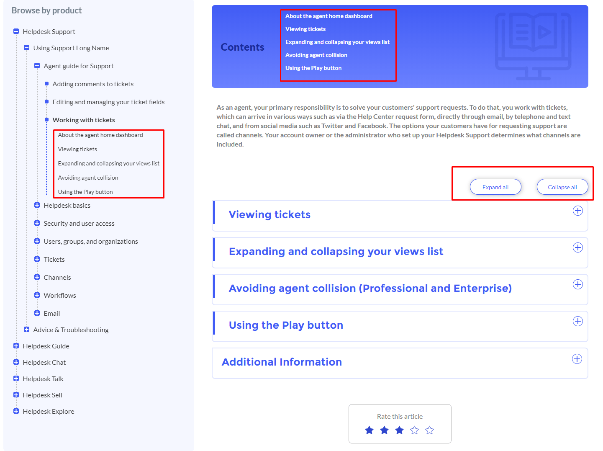
Task: Open About the agent home dashboard Contents link
Action: pos(328,16)
